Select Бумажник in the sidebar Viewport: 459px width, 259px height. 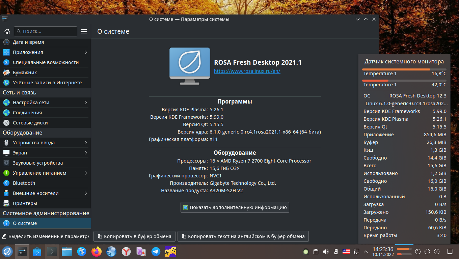(x=46, y=73)
